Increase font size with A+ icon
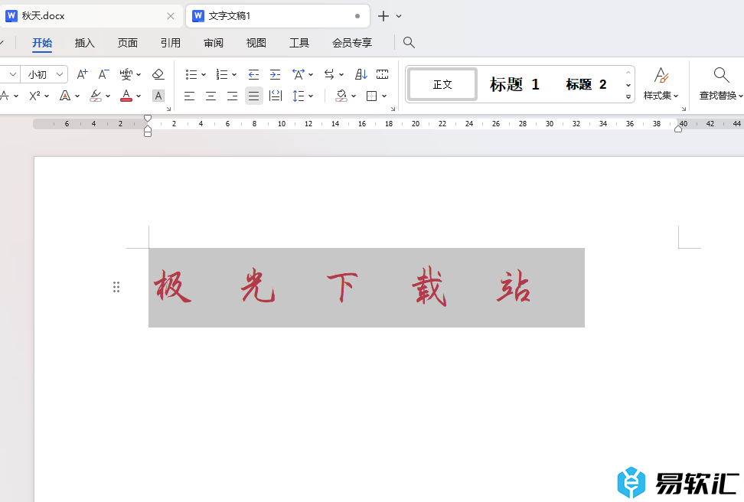This screenshot has height=502, width=744. coord(83,74)
